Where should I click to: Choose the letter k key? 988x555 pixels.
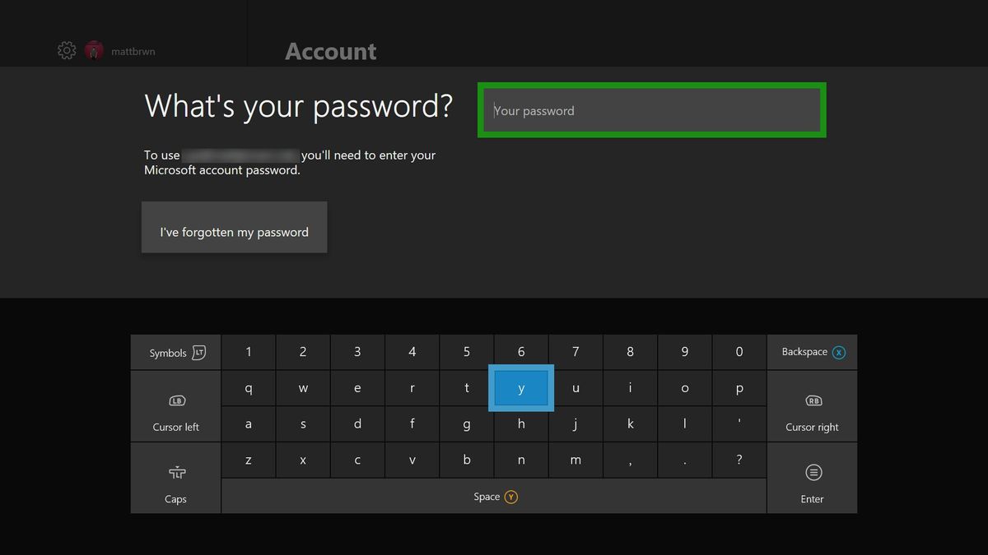point(630,424)
